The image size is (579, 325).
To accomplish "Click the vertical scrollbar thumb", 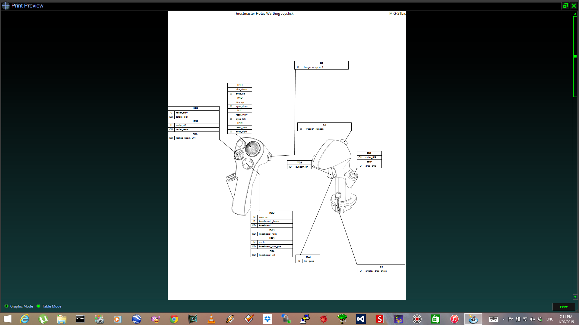I will click(x=575, y=57).
